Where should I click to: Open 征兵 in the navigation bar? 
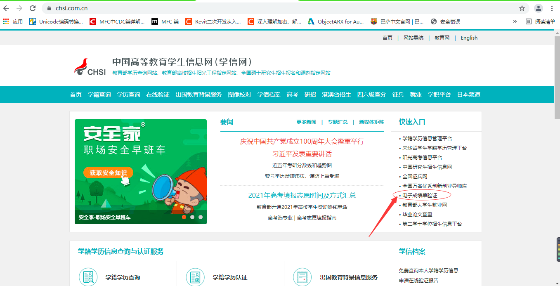[x=398, y=95]
